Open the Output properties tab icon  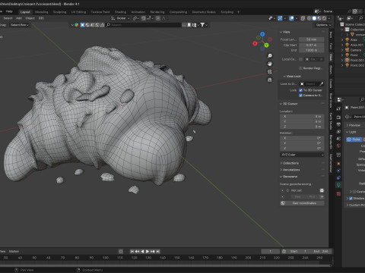click(x=338, y=124)
